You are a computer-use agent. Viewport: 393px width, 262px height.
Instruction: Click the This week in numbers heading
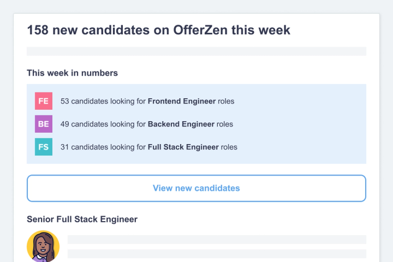(x=72, y=73)
